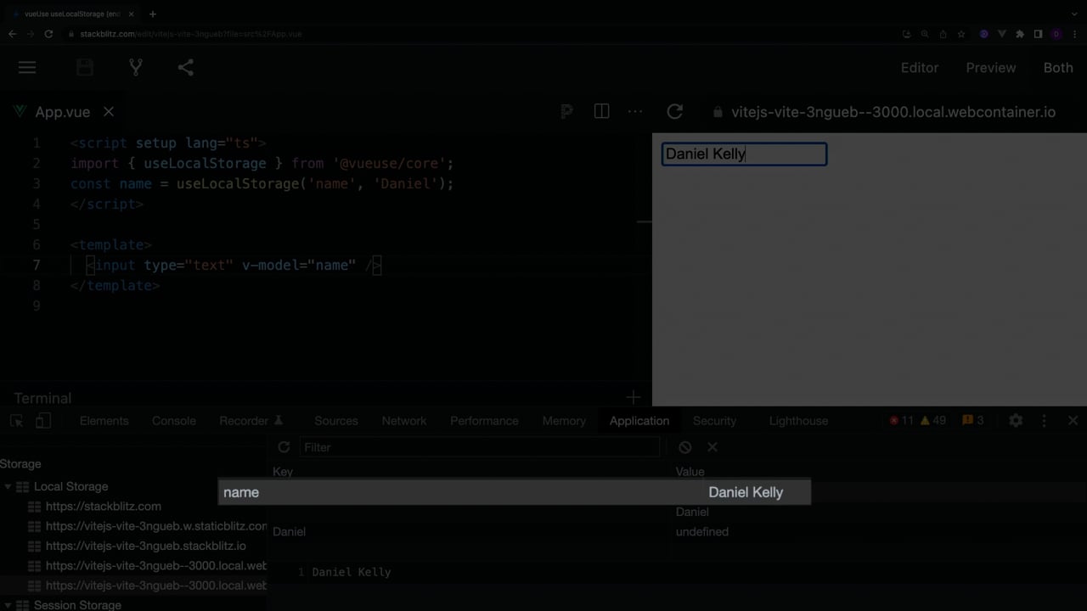Open the Elements tab
Image resolution: width=1087 pixels, height=611 pixels.
104,421
